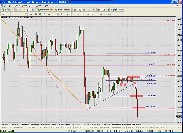Select the Equidistant Channel tool
This screenshot has width=183, height=133.
[44, 14]
